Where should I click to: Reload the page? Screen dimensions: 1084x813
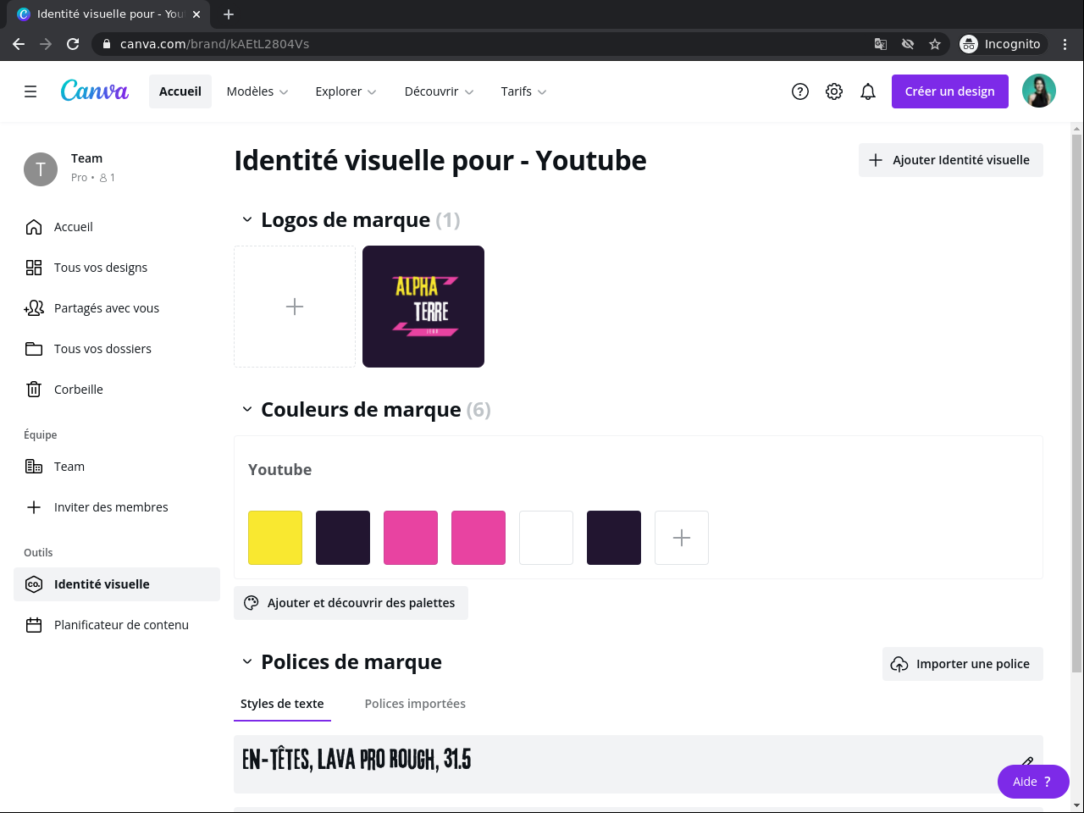point(73,44)
